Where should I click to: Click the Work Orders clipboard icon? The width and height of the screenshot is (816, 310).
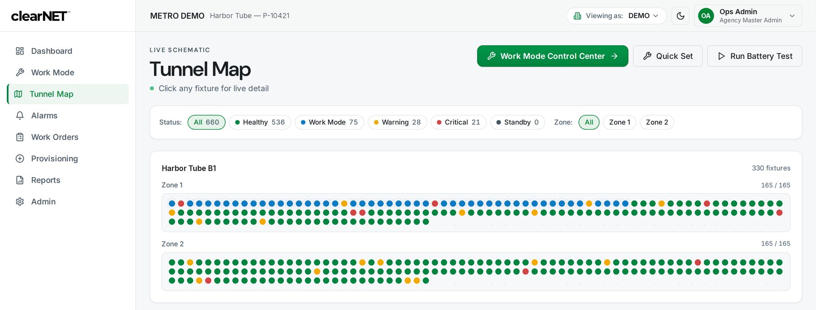pyautogui.click(x=19, y=137)
